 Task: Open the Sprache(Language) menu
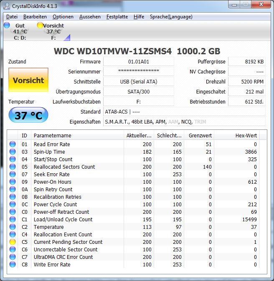pos(171,17)
